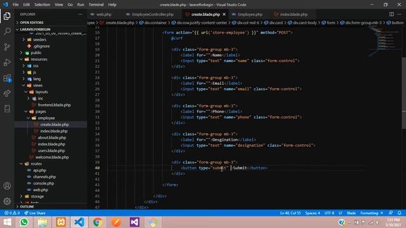Open the File menu
The height and width of the screenshot is (228, 406).
click(x=15, y=4)
